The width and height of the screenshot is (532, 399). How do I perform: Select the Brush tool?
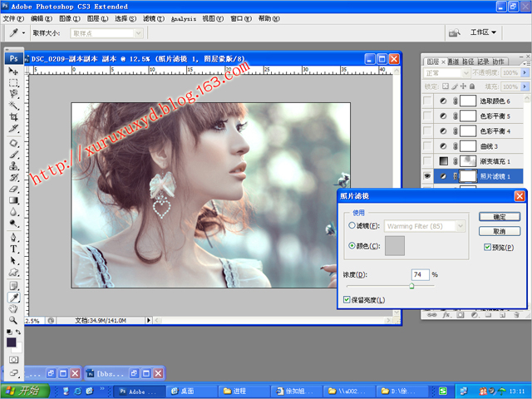pos(13,155)
